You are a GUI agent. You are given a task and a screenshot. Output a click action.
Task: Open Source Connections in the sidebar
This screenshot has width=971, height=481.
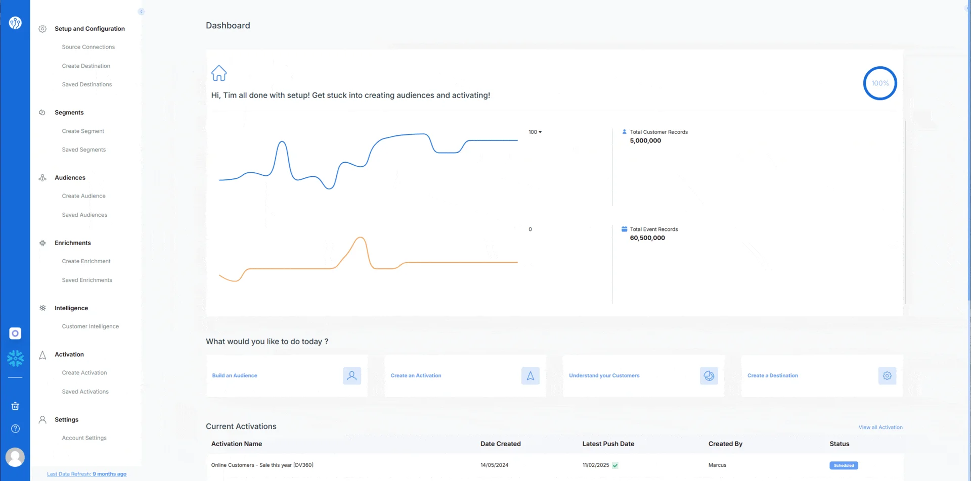[x=88, y=47]
